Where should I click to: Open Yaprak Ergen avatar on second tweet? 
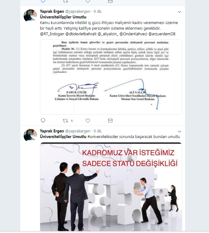[x=30, y=135]
